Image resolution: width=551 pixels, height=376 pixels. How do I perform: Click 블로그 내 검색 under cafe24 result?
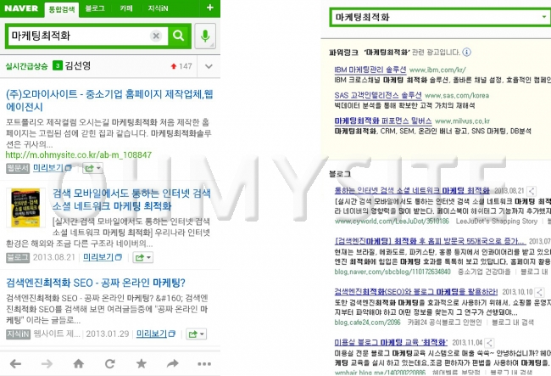[512, 323]
